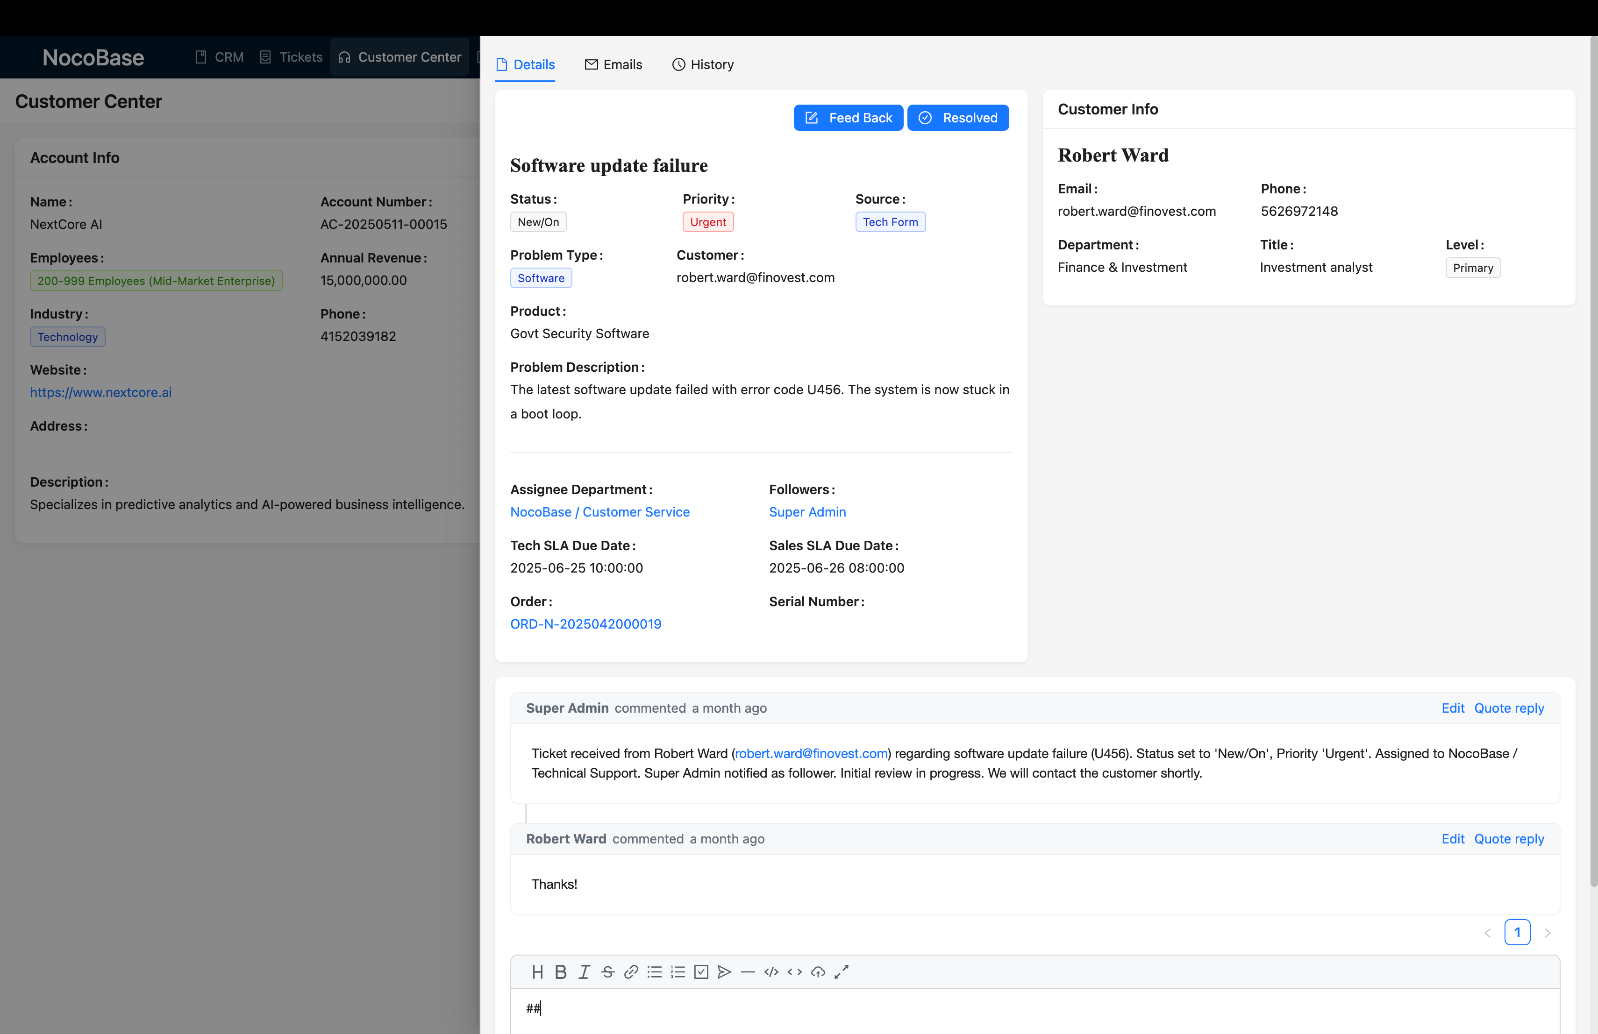Image resolution: width=1598 pixels, height=1034 pixels.
Task: Switch to the Emails tab
Action: [x=613, y=64]
